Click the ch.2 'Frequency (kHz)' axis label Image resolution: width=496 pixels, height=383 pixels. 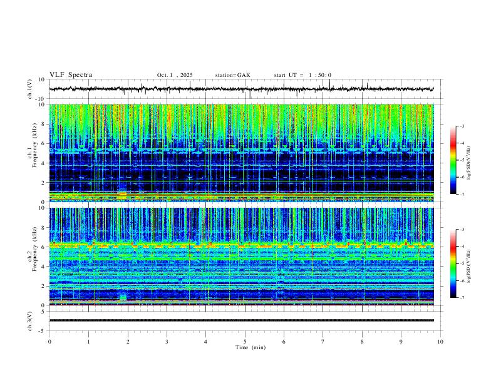pyautogui.click(x=35, y=249)
